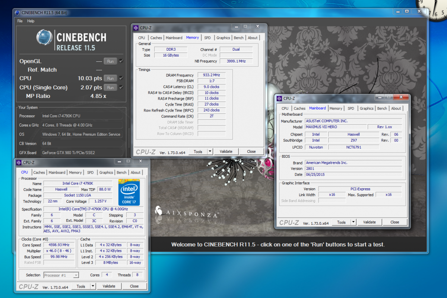The height and width of the screenshot is (298, 447).
Task: Click the NB Frequency 3999.1 MHz value
Action: (x=236, y=61)
